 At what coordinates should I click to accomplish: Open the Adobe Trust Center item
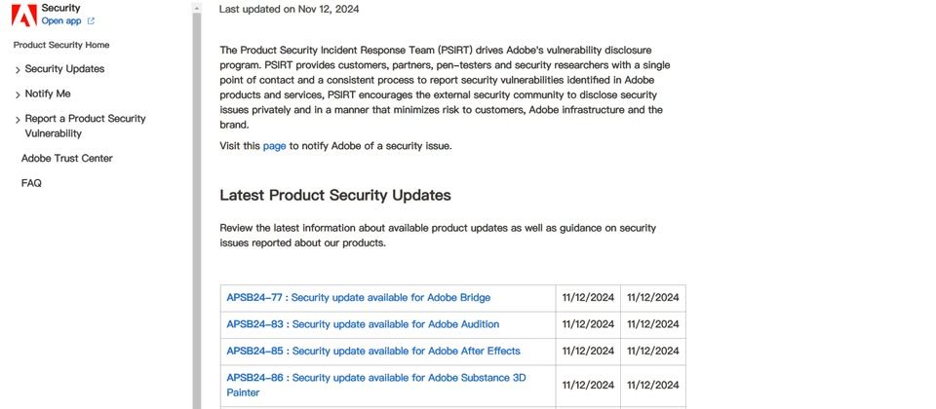67,158
